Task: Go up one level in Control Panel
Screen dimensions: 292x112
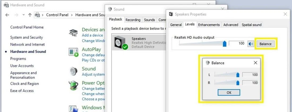Action: pos(30,15)
